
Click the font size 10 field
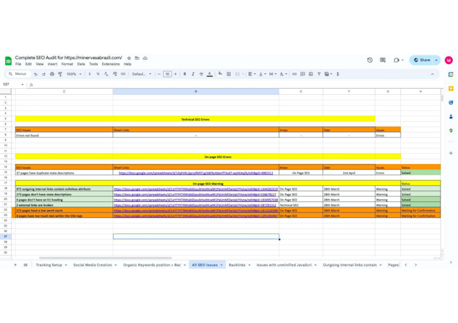pos(167,74)
